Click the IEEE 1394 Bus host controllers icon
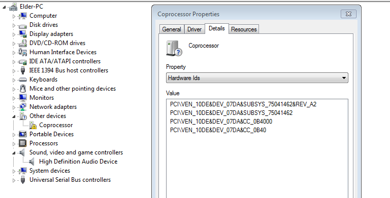390x198 pixels. point(23,70)
